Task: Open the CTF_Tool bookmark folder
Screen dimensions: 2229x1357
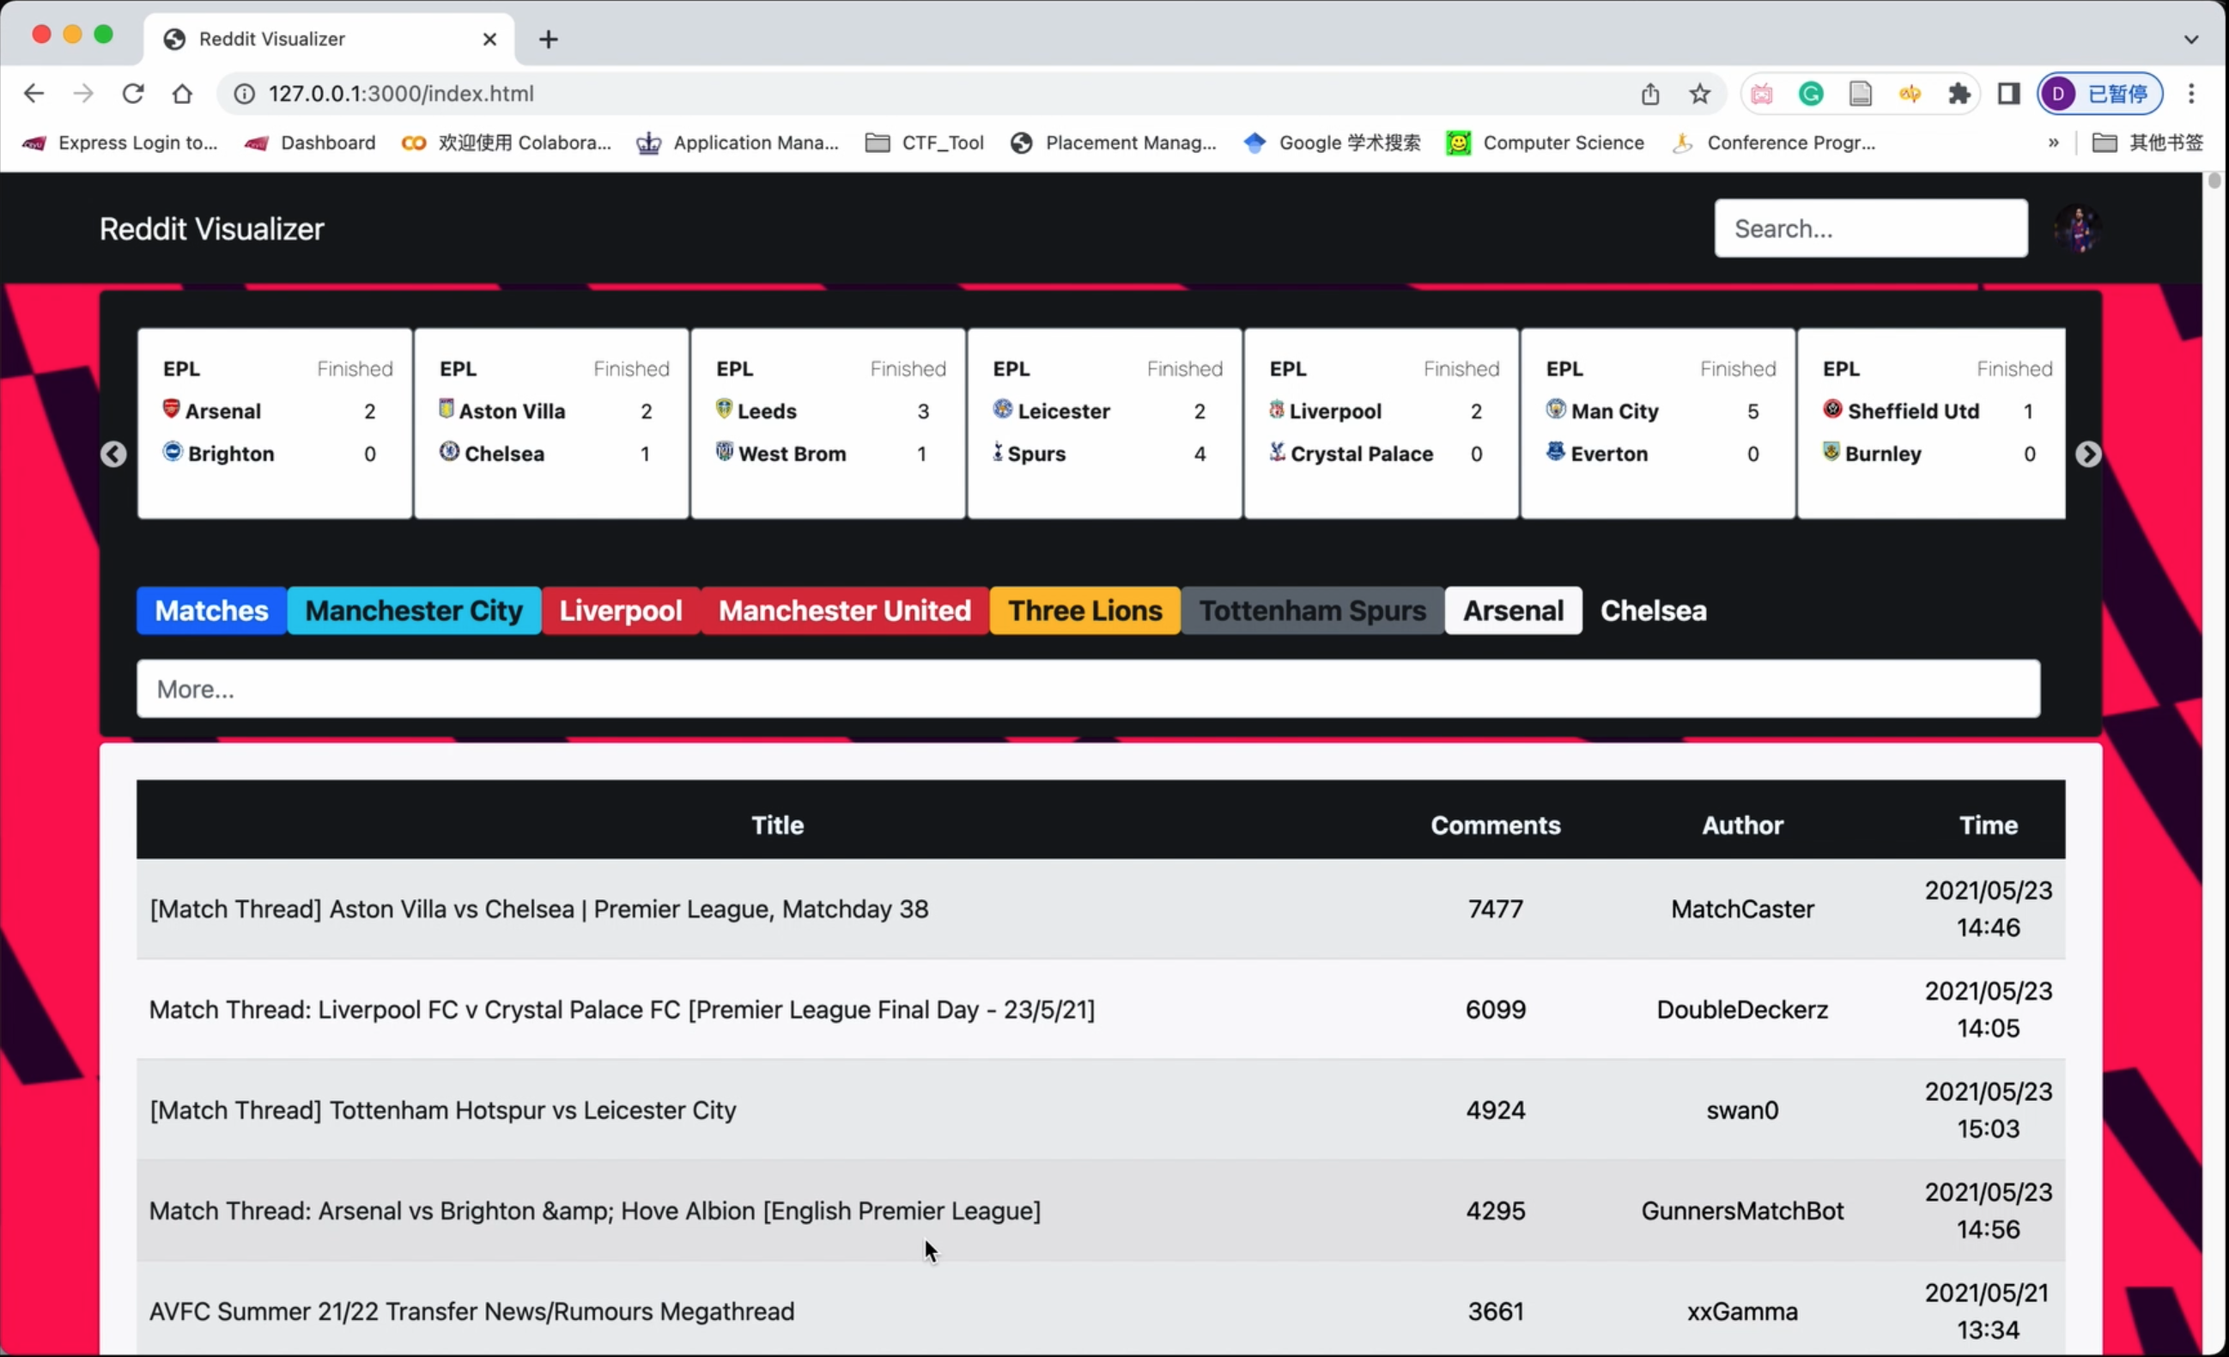Action: 925,142
